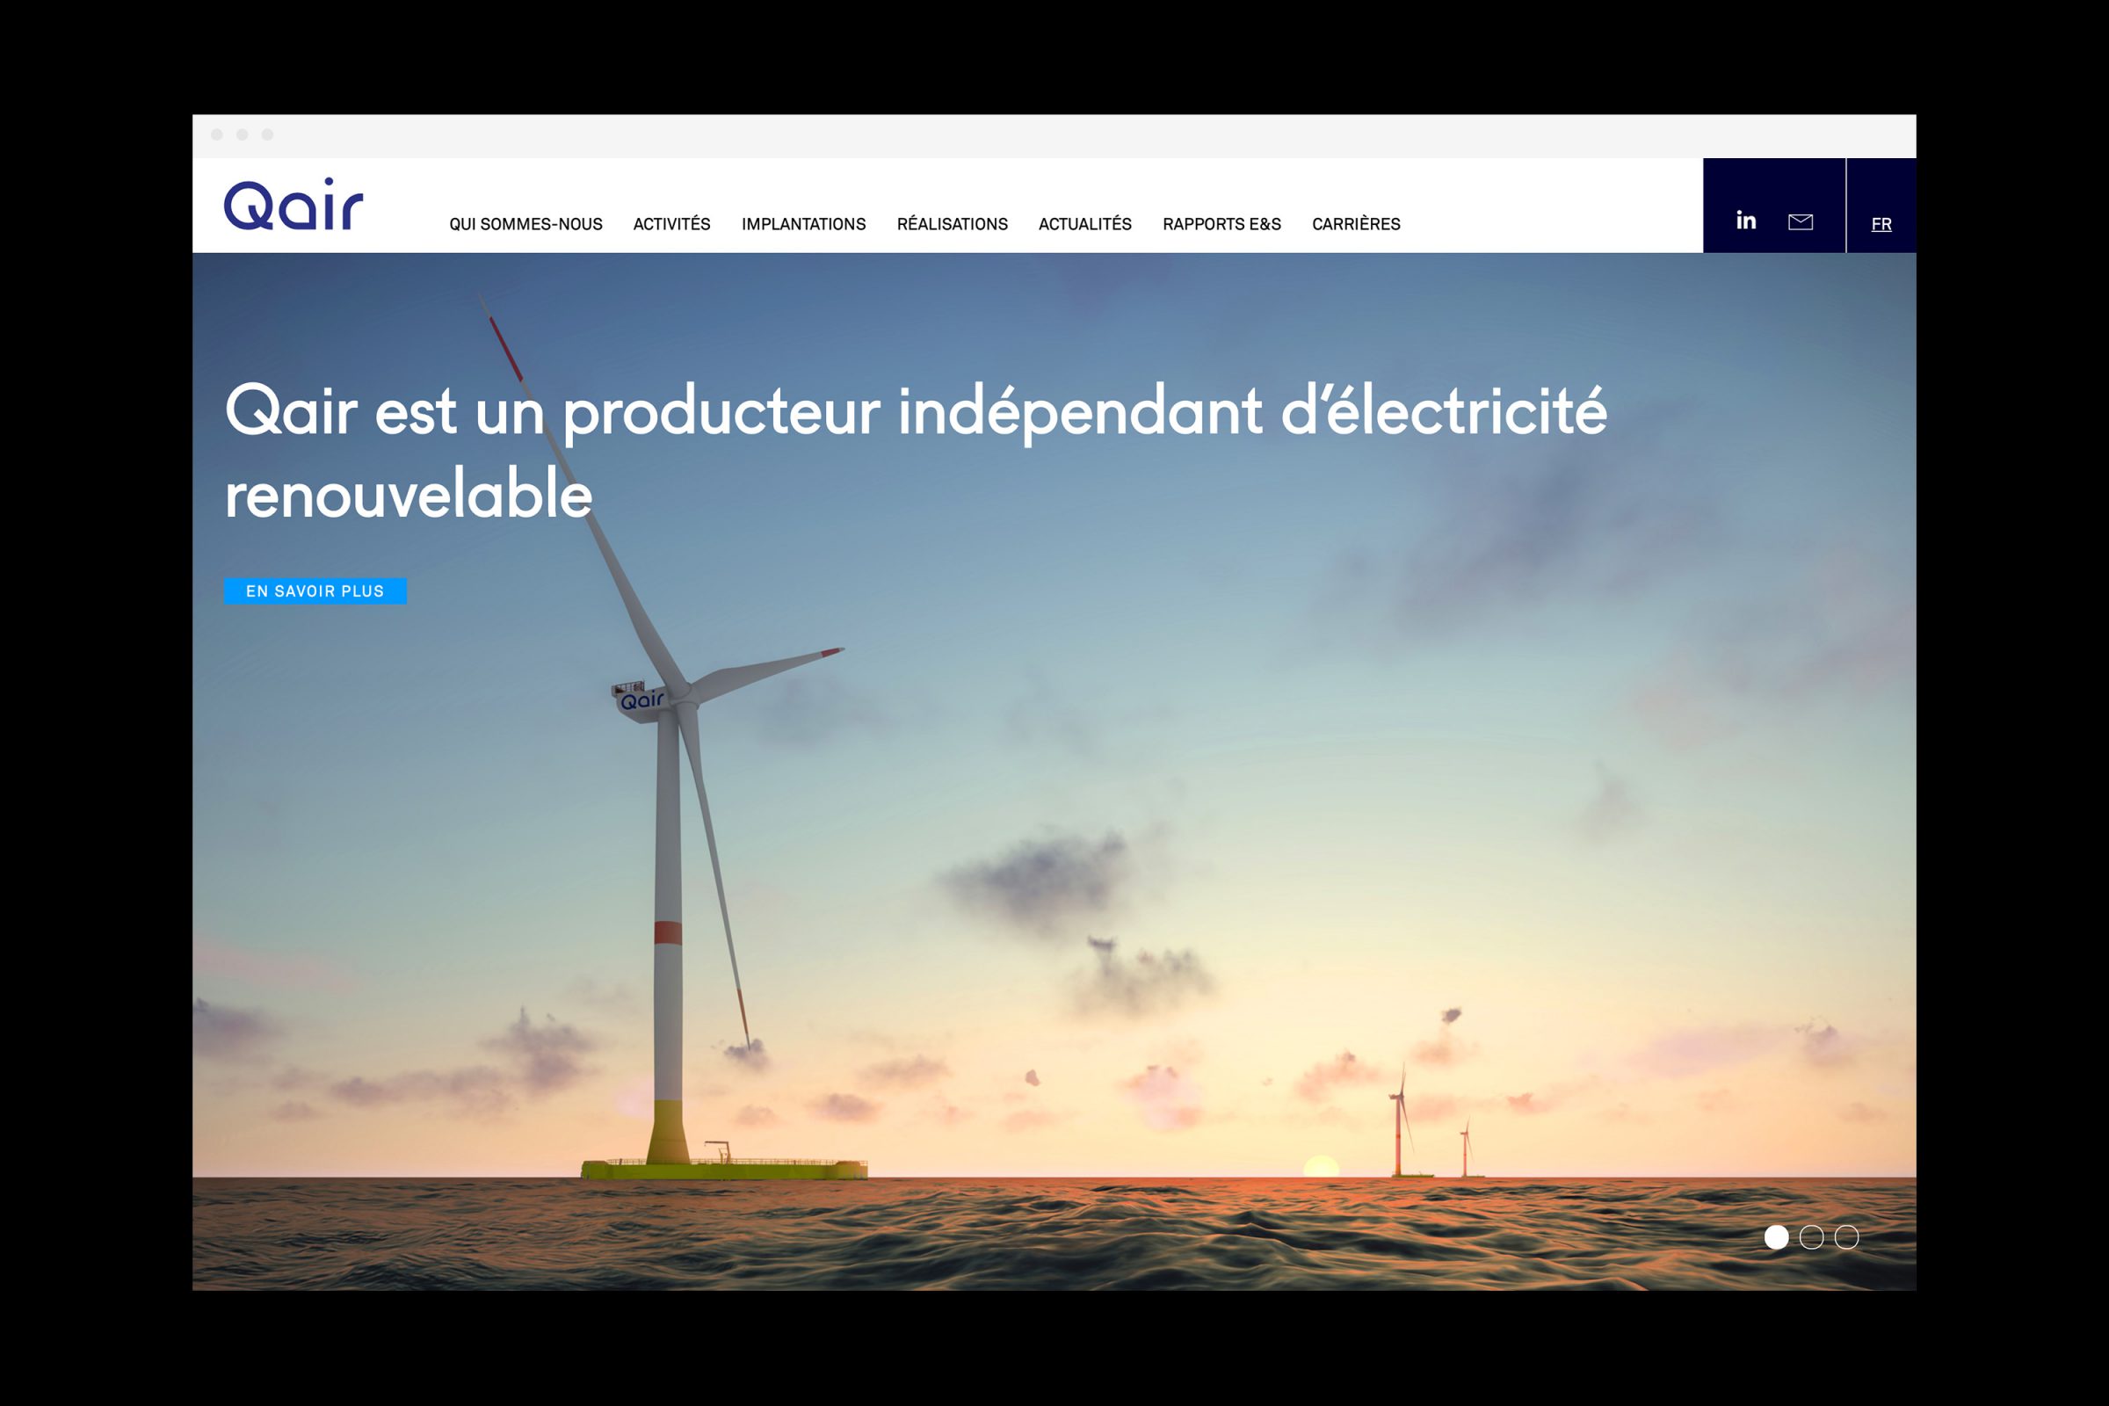Expand the ACTIVITÉS navigation menu
This screenshot has width=2109, height=1406.
click(x=670, y=224)
